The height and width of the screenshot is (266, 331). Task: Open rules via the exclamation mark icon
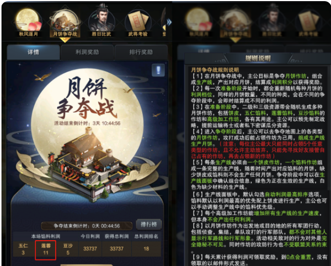[158, 70]
